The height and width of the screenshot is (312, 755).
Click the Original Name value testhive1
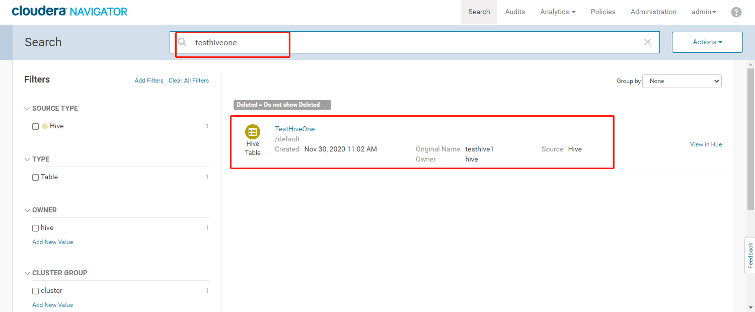point(479,149)
